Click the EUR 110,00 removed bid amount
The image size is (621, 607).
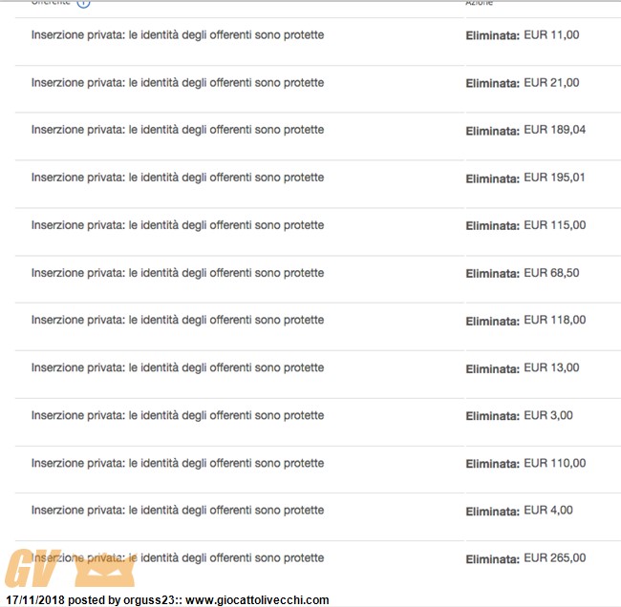(554, 463)
